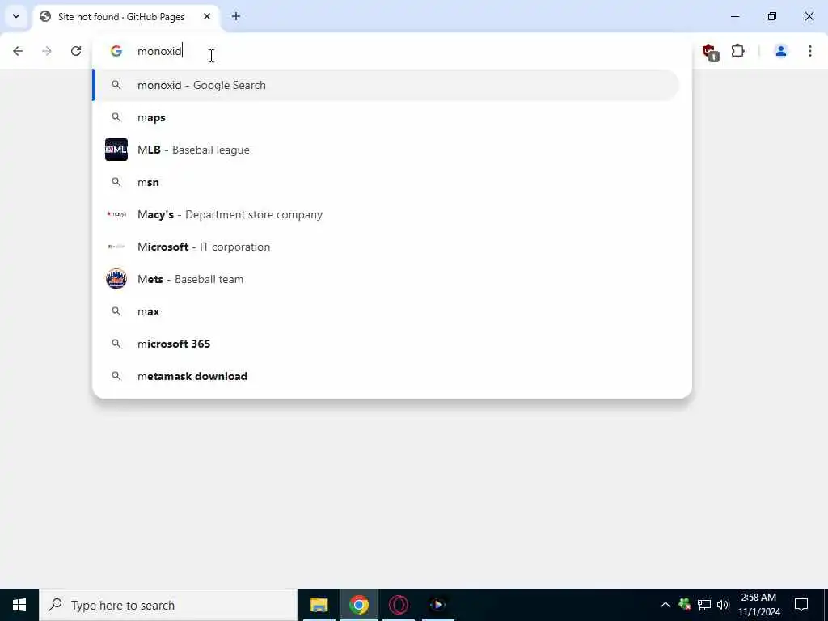Open File Explorer from the taskbar

click(319, 605)
